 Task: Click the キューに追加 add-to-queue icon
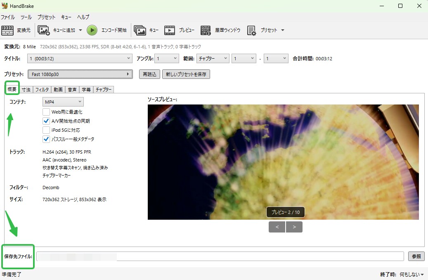(43, 30)
